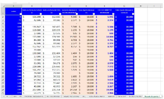Click the cell with value 40.686
The image size is (164, 99).
tap(32, 86)
